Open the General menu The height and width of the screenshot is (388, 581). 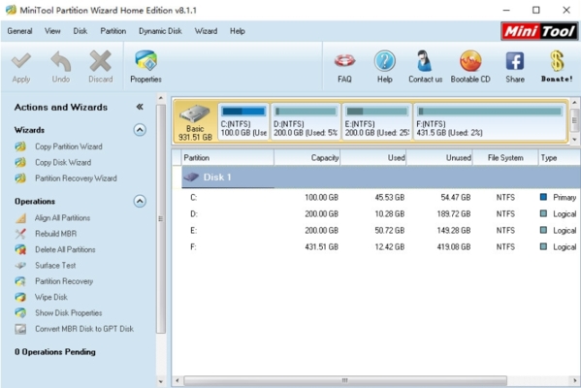coord(19,31)
